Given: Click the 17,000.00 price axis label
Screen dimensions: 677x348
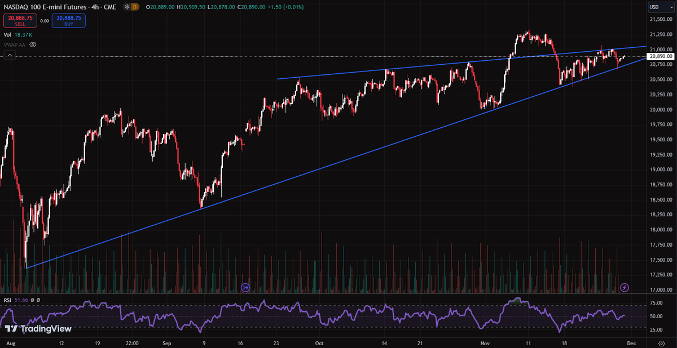Looking at the screenshot, I should 661,290.
